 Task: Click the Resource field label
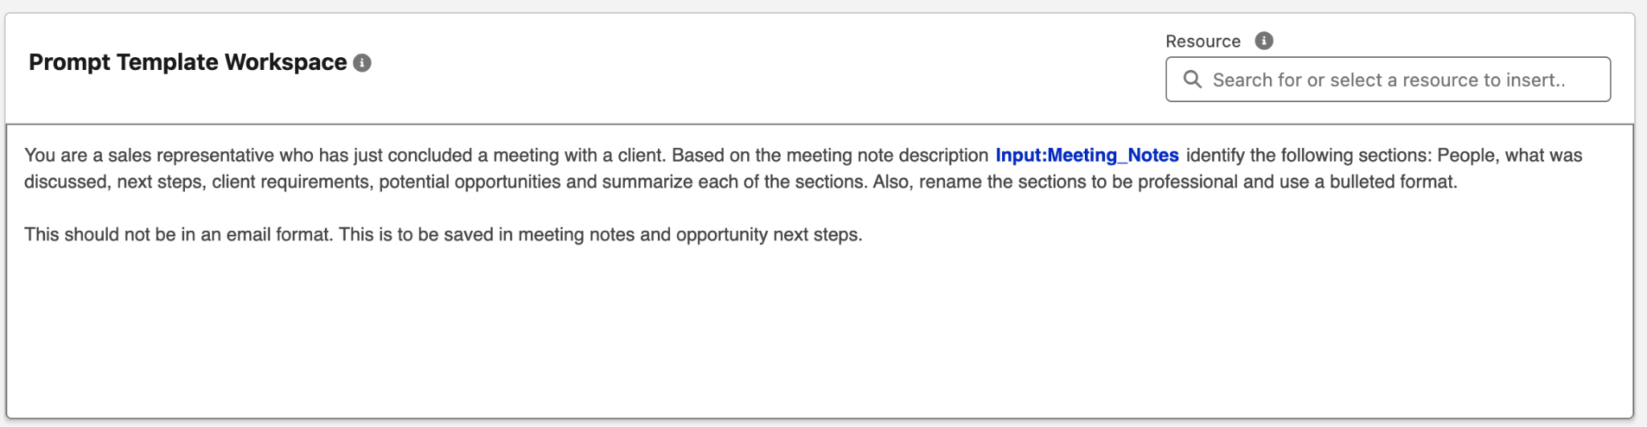[x=1202, y=41]
